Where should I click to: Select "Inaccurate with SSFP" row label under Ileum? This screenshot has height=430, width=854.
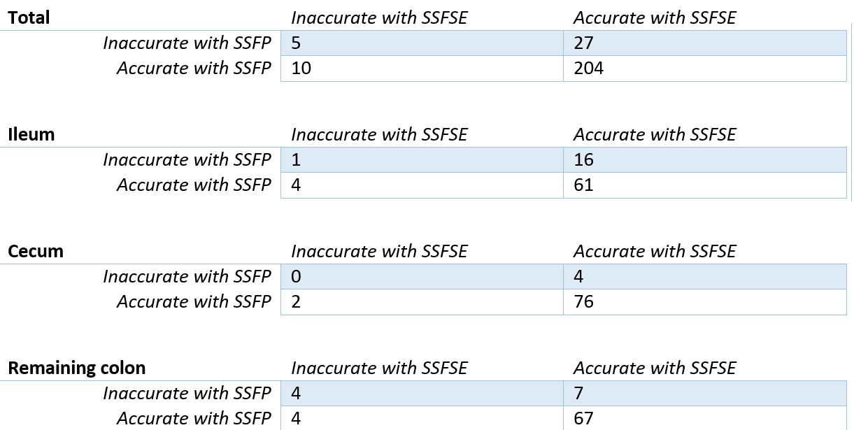tap(187, 160)
